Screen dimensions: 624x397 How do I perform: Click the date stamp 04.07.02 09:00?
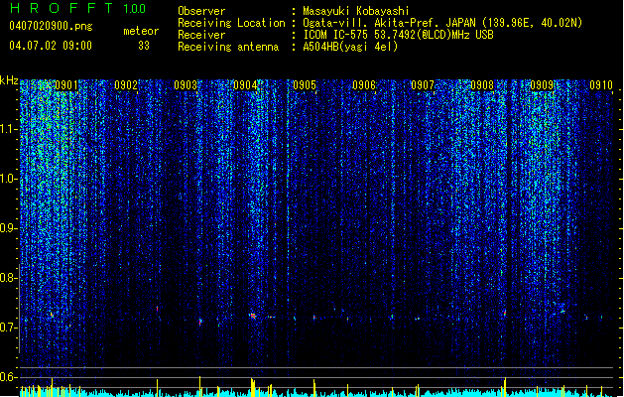click(51, 46)
